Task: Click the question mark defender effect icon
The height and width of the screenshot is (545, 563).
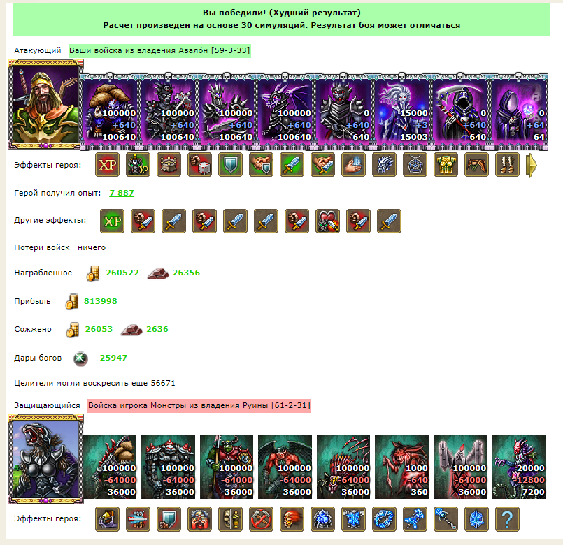Action: pos(507,519)
